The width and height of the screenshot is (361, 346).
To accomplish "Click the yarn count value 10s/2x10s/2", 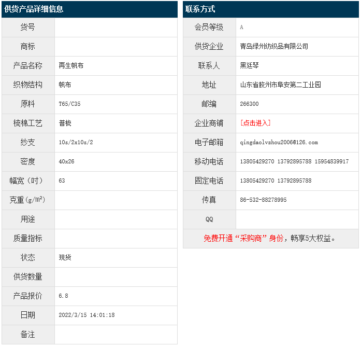I will pos(76,142).
